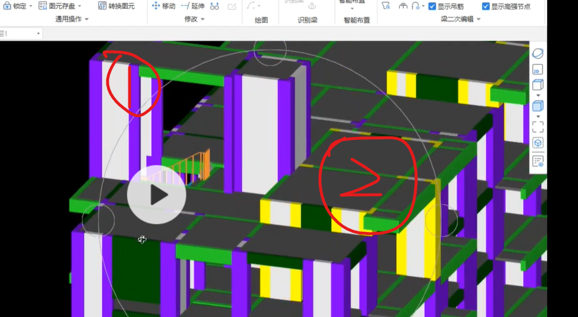Click the mirror-copy icon next to 延伸

(215, 5)
